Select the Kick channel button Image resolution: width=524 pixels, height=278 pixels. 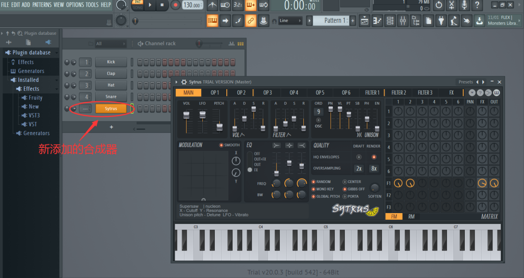(x=111, y=62)
